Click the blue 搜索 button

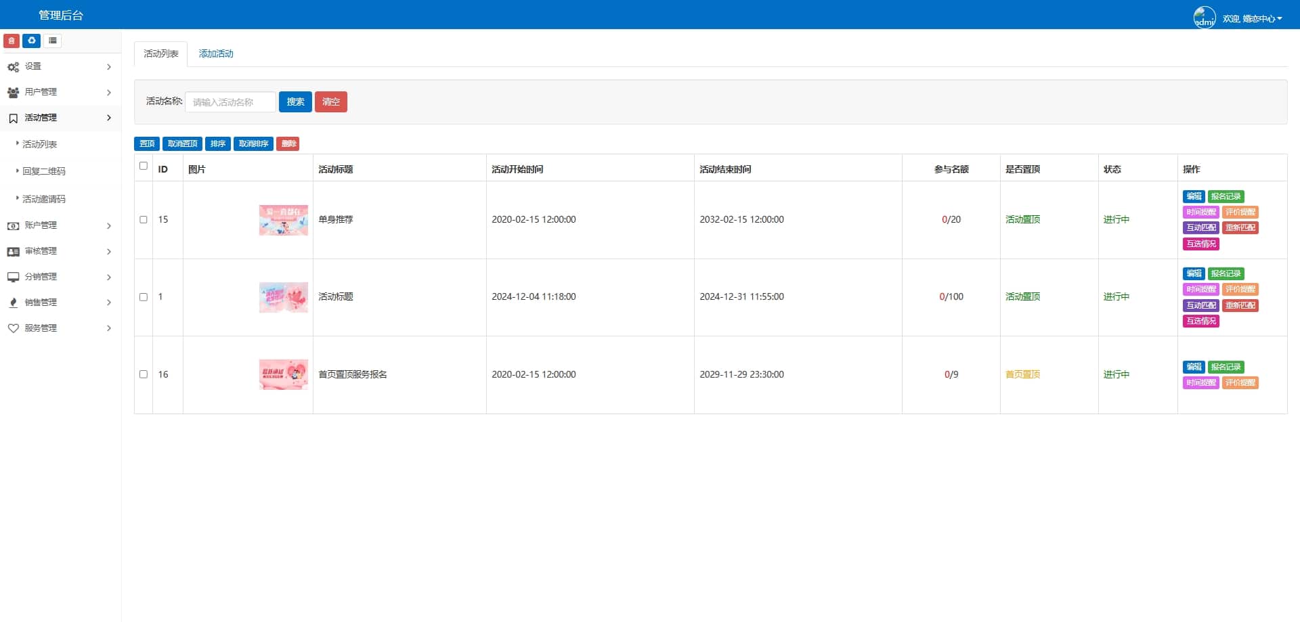[x=295, y=102]
